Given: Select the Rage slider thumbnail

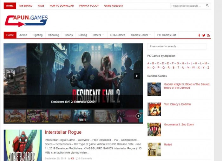Looking at the screenshot, I should [38, 116].
